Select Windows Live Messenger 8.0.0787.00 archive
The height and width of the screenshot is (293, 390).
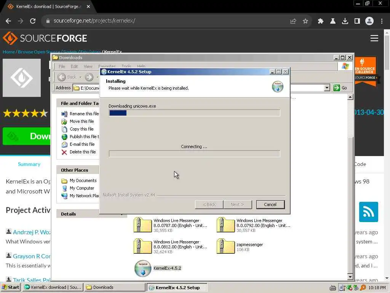tap(170, 225)
